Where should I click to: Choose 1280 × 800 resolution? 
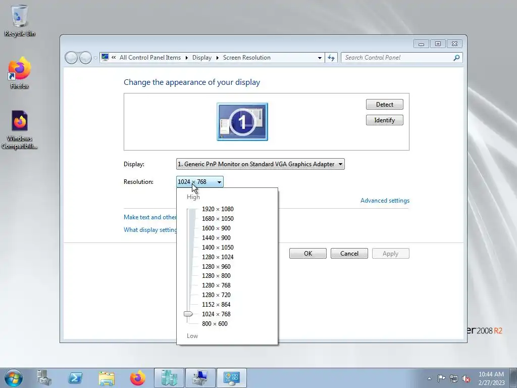tap(216, 275)
